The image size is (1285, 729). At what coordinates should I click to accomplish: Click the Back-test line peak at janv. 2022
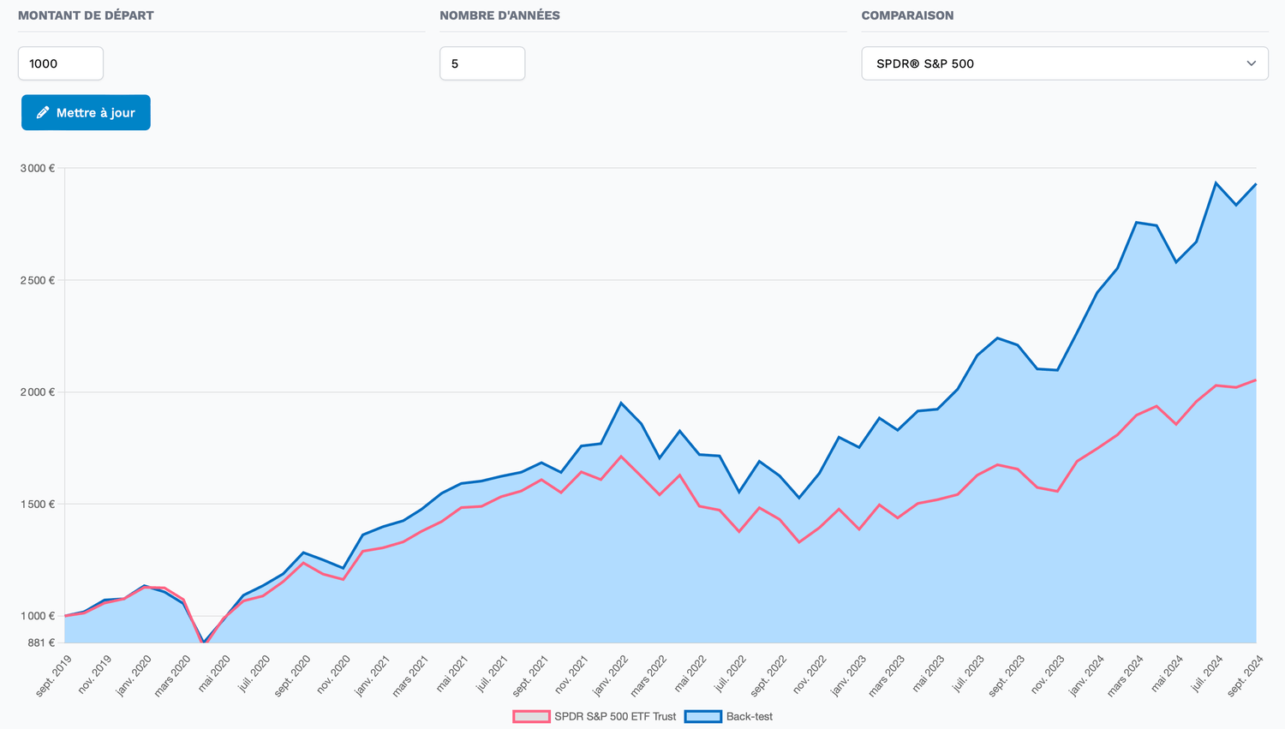(x=621, y=403)
